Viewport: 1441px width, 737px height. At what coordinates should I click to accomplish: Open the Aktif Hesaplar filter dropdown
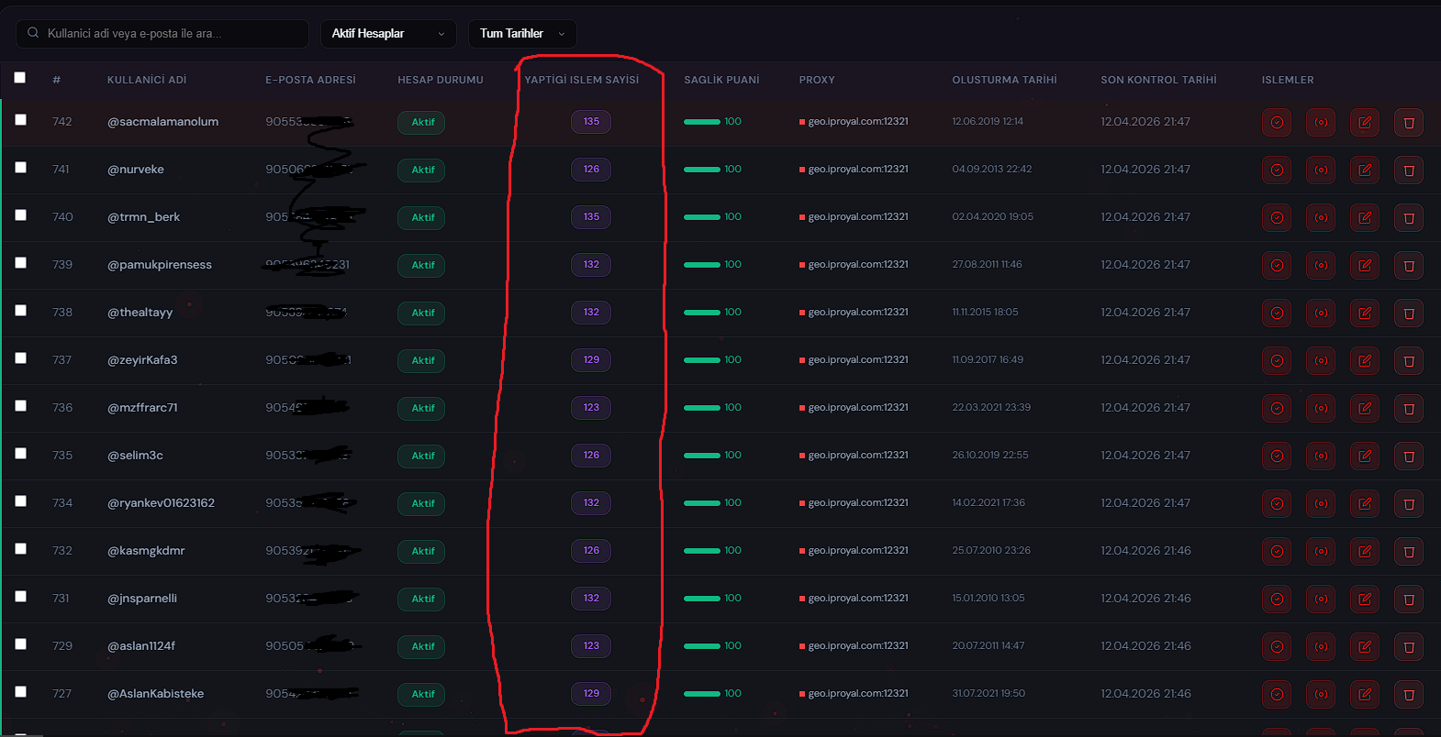388,34
